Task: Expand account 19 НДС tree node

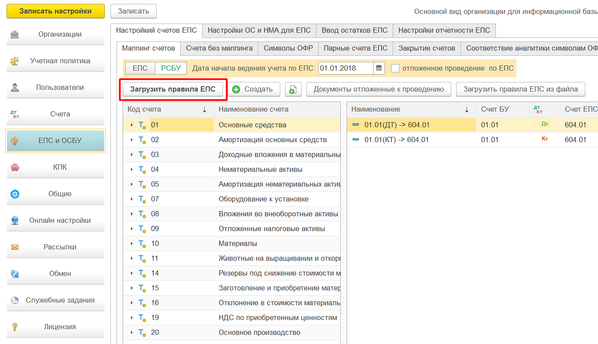Action: click(131, 318)
